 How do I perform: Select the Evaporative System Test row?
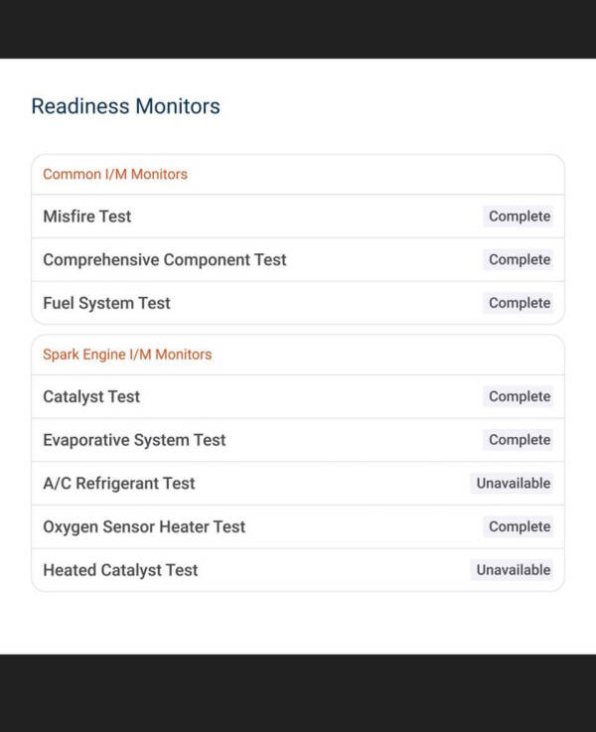coord(298,440)
